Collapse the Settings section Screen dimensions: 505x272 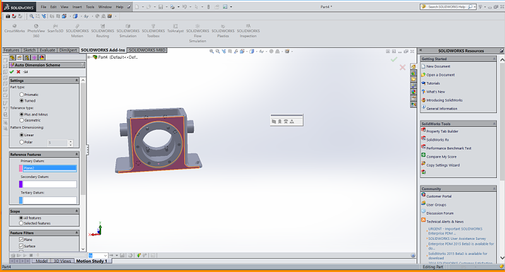tap(76, 81)
